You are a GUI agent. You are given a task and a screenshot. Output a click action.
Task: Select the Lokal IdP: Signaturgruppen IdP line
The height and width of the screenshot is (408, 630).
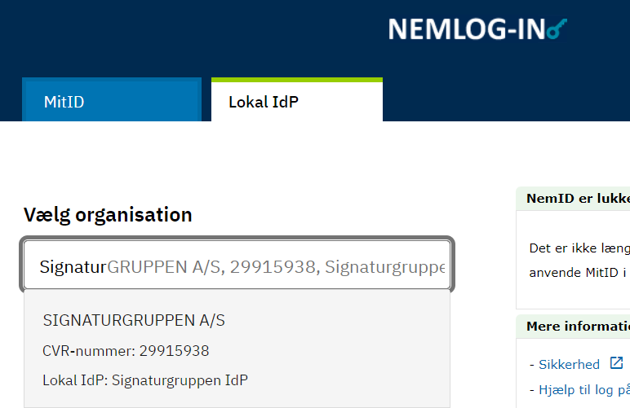(x=145, y=380)
